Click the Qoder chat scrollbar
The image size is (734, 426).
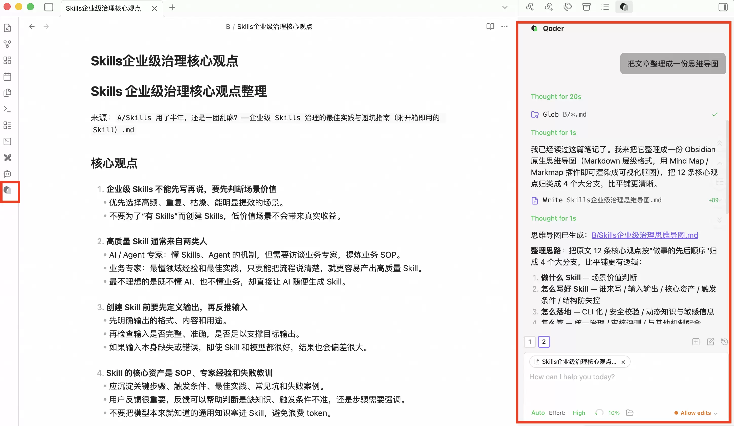click(727, 168)
